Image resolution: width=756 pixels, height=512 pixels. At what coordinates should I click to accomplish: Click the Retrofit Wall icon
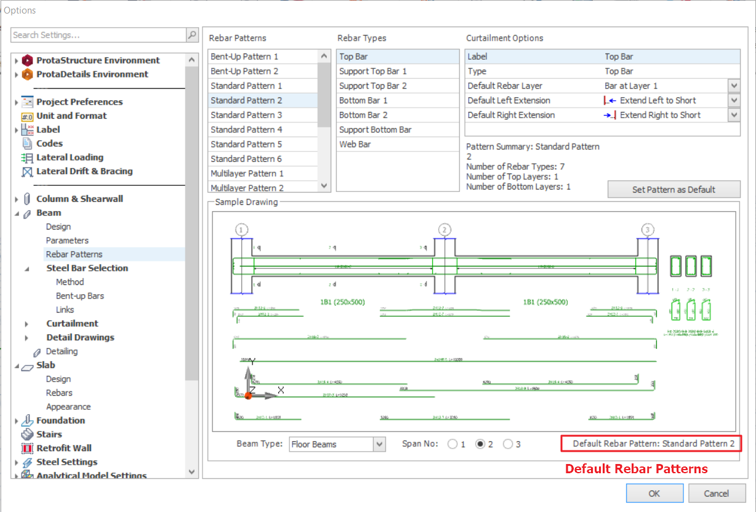coord(27,449)
